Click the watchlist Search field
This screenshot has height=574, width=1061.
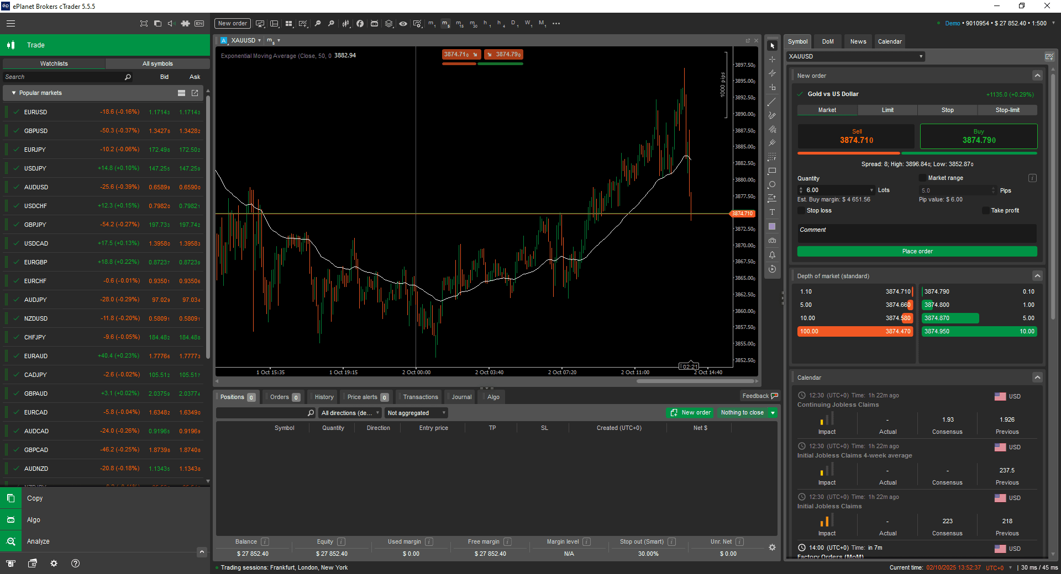[64, 77]
